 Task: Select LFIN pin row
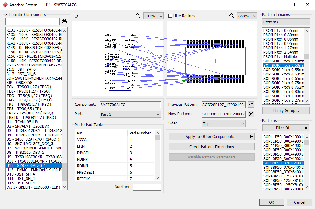click(x=115, y=146)
